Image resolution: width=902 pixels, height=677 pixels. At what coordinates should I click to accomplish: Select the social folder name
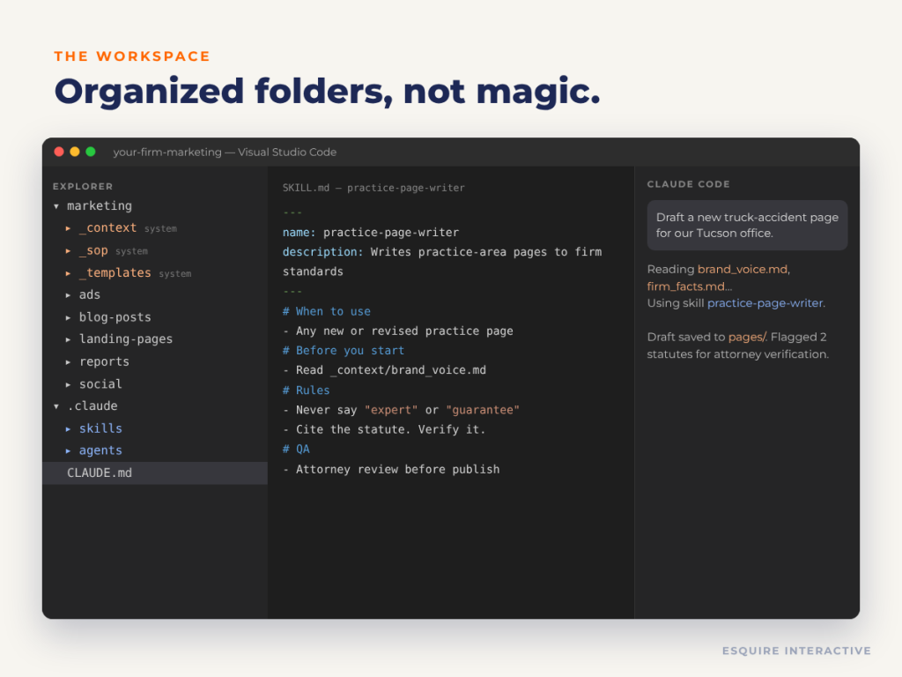click(x=100, y=384)
